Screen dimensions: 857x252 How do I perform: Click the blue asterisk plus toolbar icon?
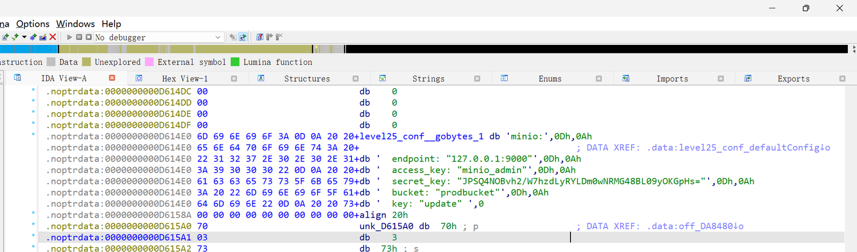point(33,37)
